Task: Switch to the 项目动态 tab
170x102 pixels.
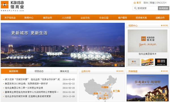Action: click(39, 71)
